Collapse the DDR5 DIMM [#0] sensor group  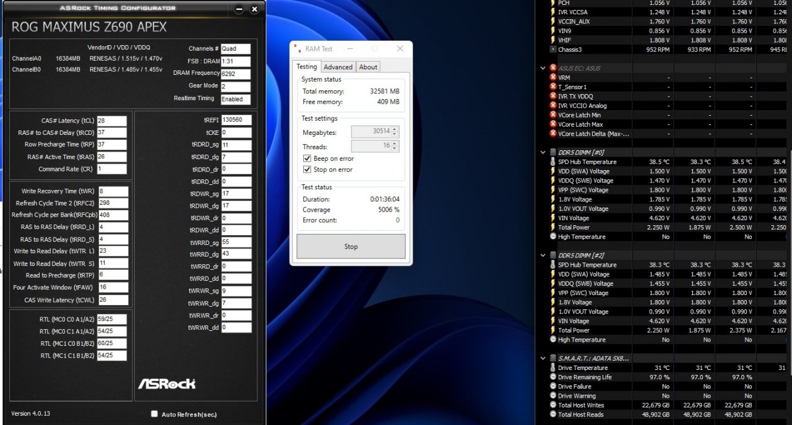click(543, 152)
